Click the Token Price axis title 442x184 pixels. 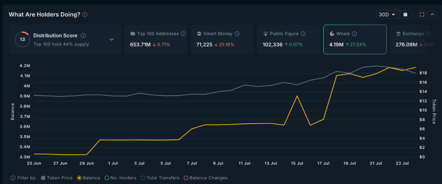[x=434, y=112]
